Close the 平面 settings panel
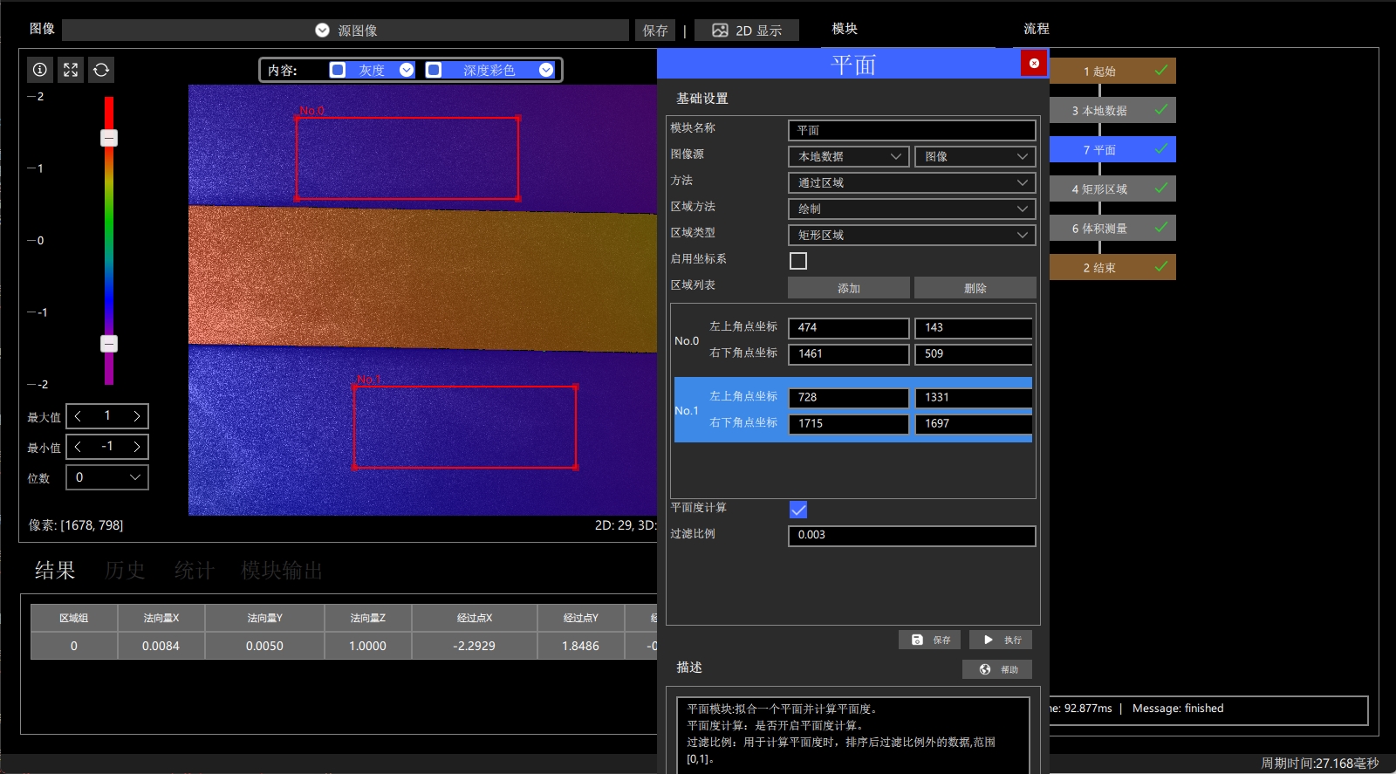 pyautogui.click(x=1034, y=63)
